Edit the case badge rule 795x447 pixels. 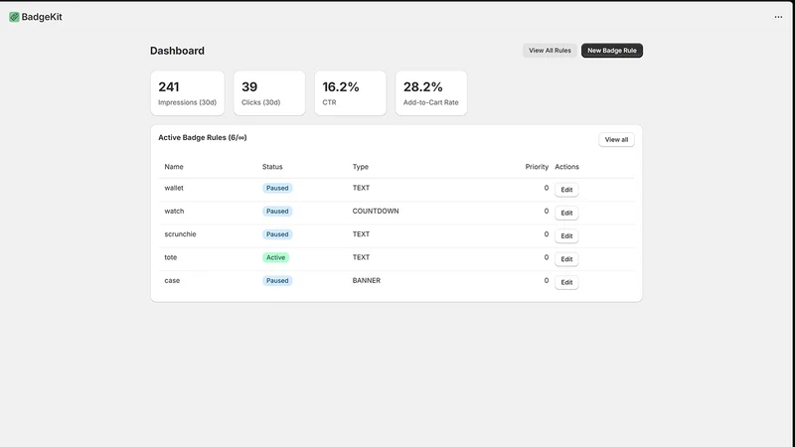(x=566, y=282)
